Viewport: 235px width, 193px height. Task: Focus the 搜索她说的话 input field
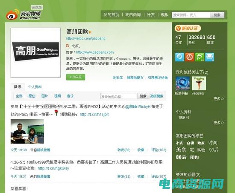(118, 96)
